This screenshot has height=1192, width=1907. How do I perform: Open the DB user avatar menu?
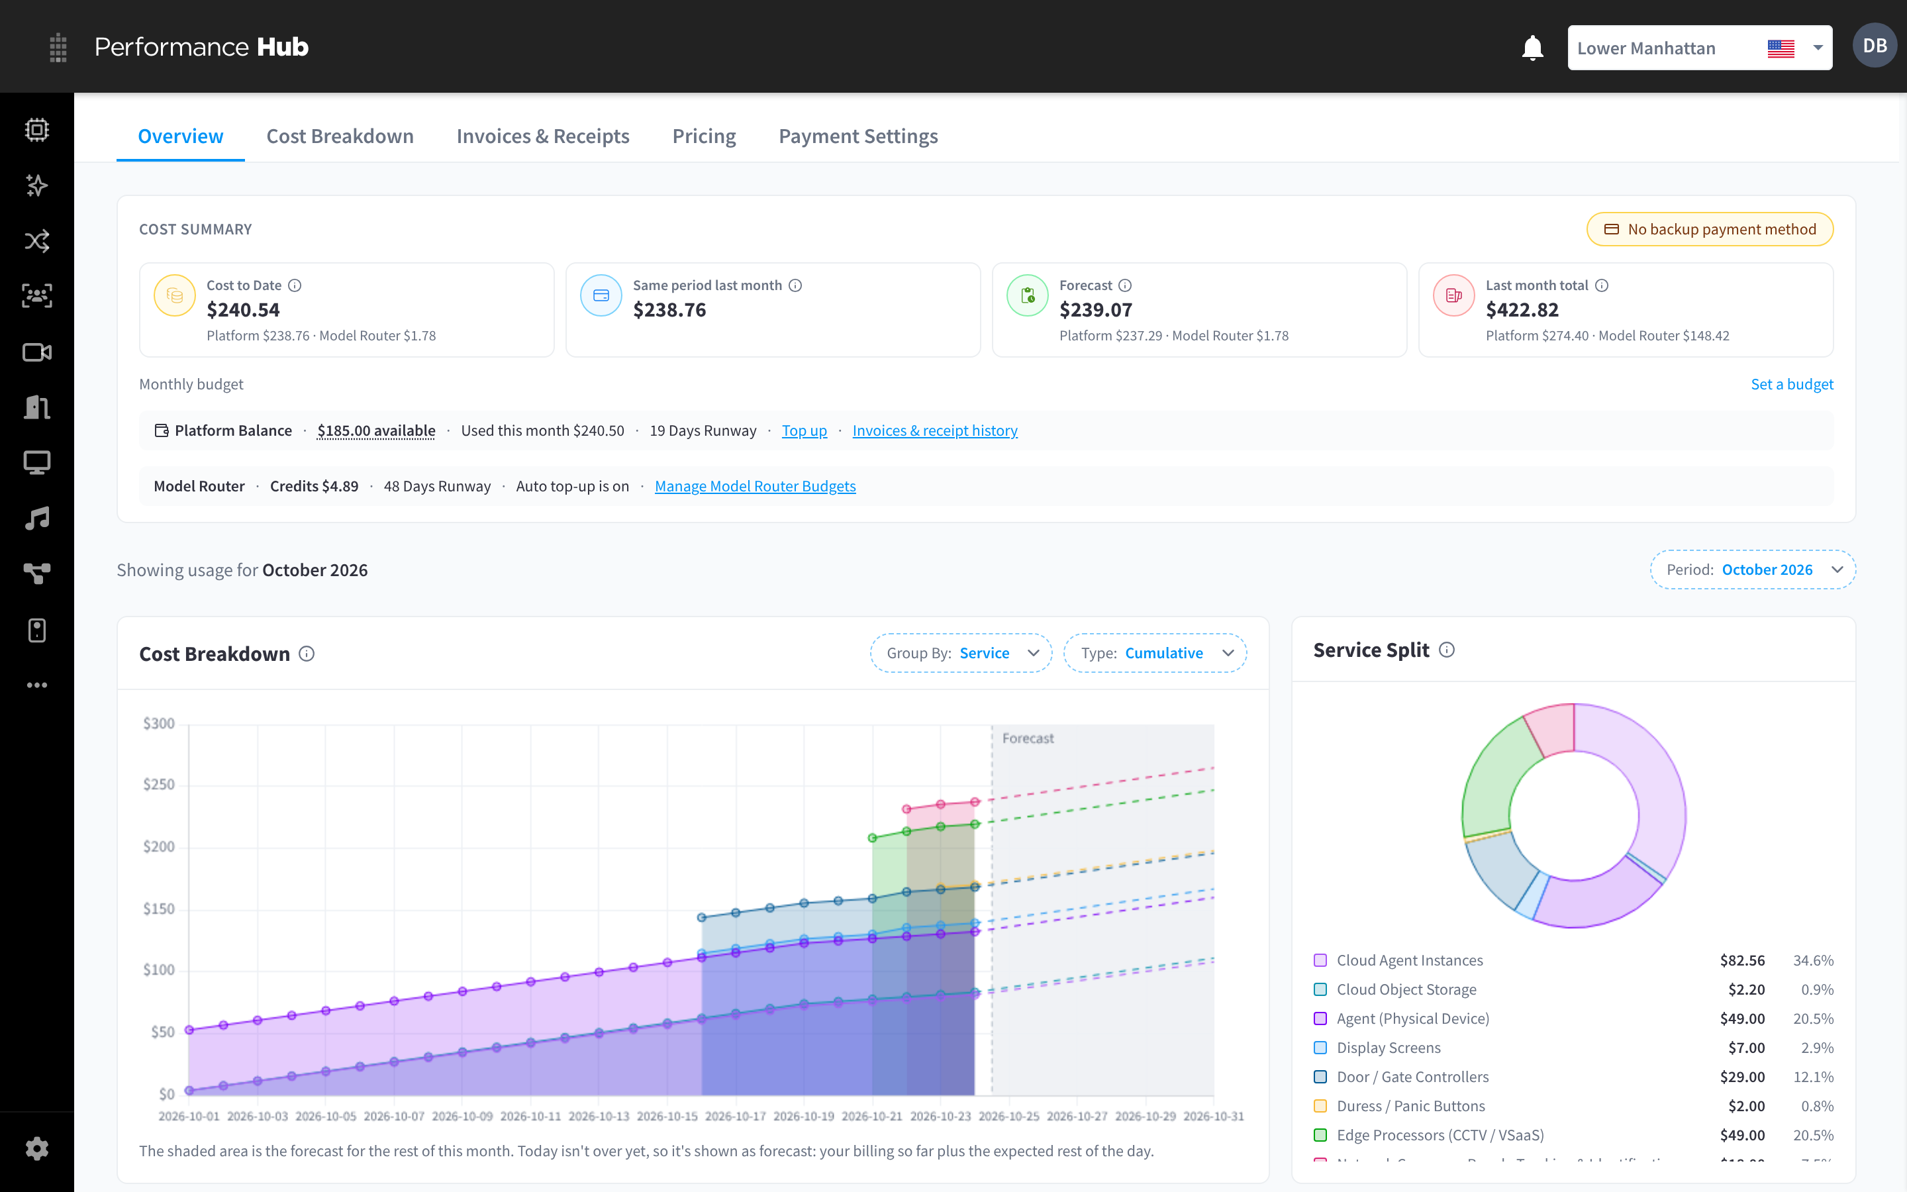coord(1875,46)
